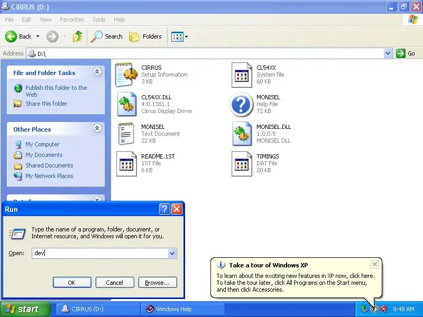This screenshot has width=423, height=317.
Task: Open the View menu
Action: pyautogui.click(x=45, y=20)
